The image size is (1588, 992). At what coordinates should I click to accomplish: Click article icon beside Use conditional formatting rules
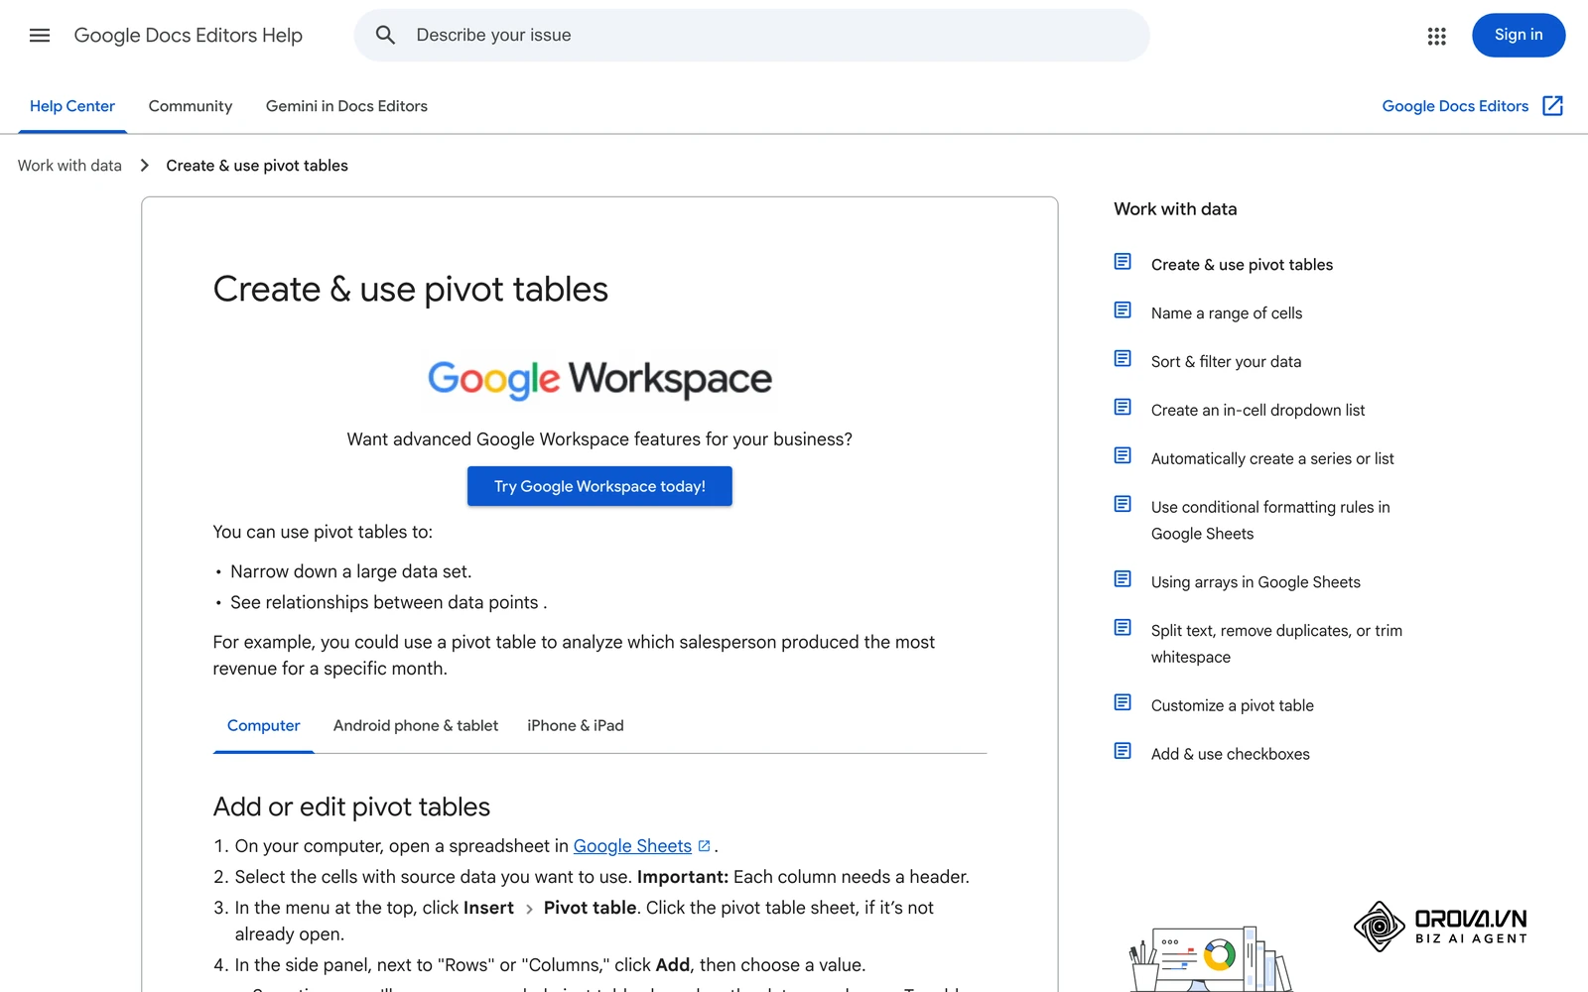pos(1123,505)
